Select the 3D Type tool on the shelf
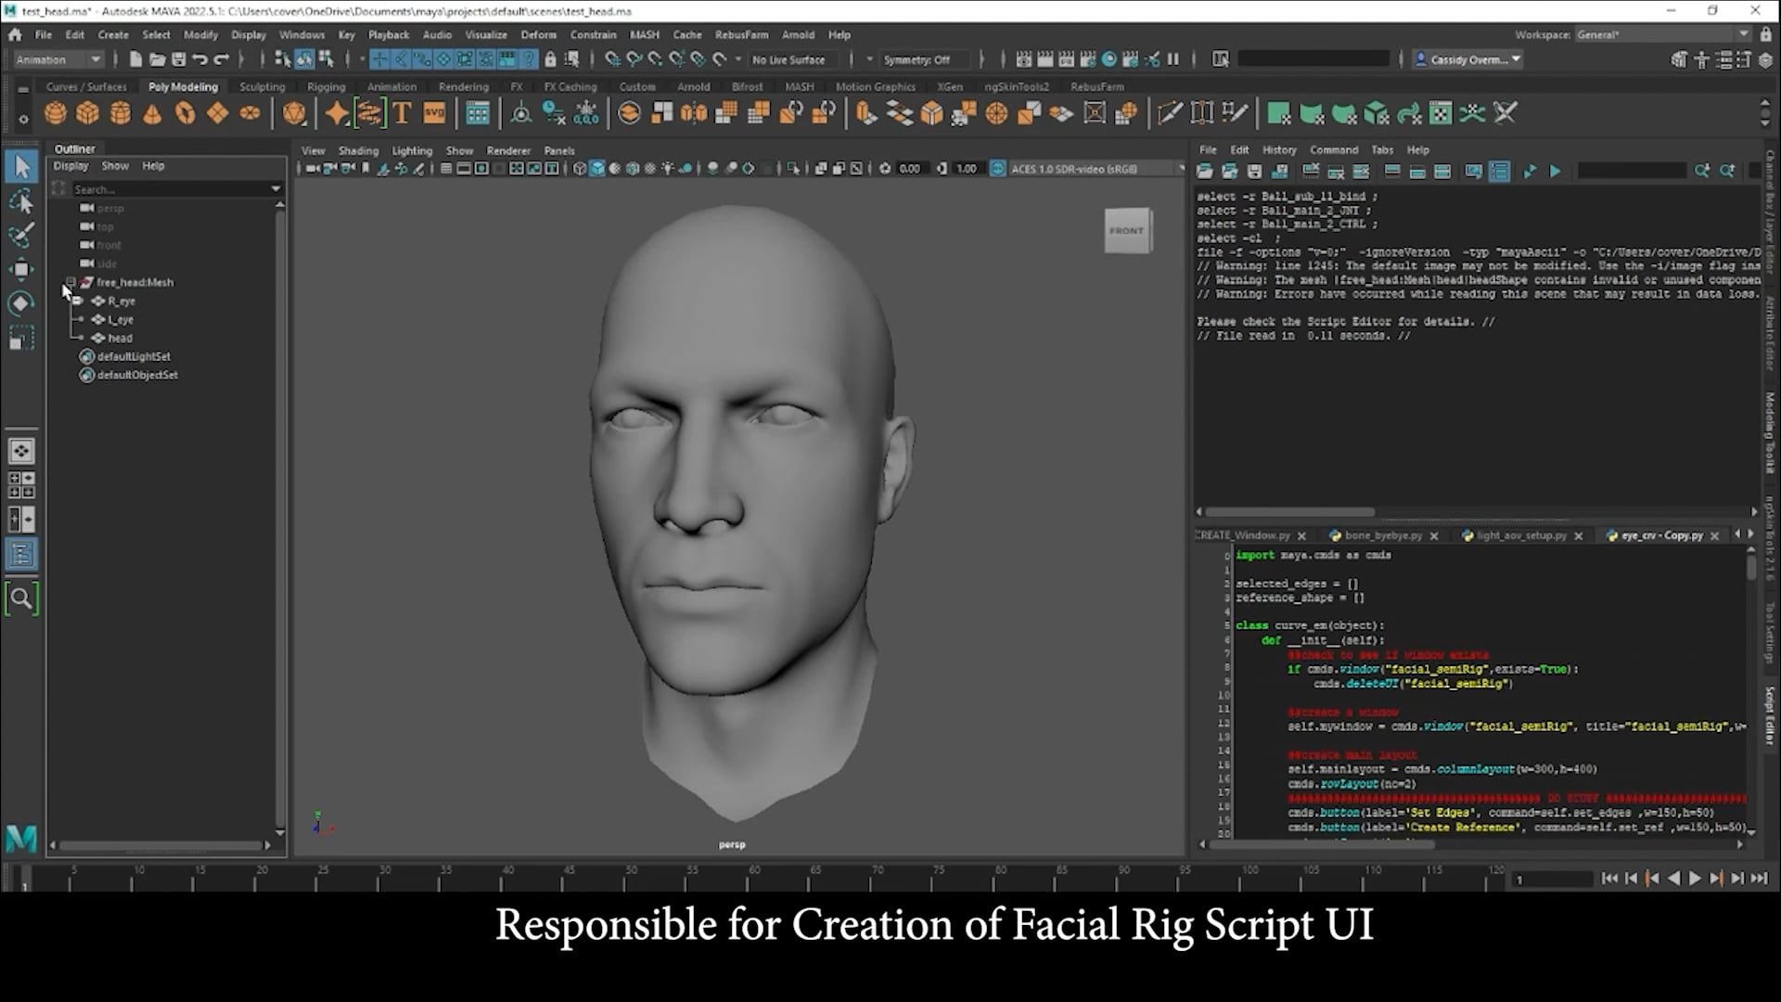1781x1002 pixels. (402, 113)
